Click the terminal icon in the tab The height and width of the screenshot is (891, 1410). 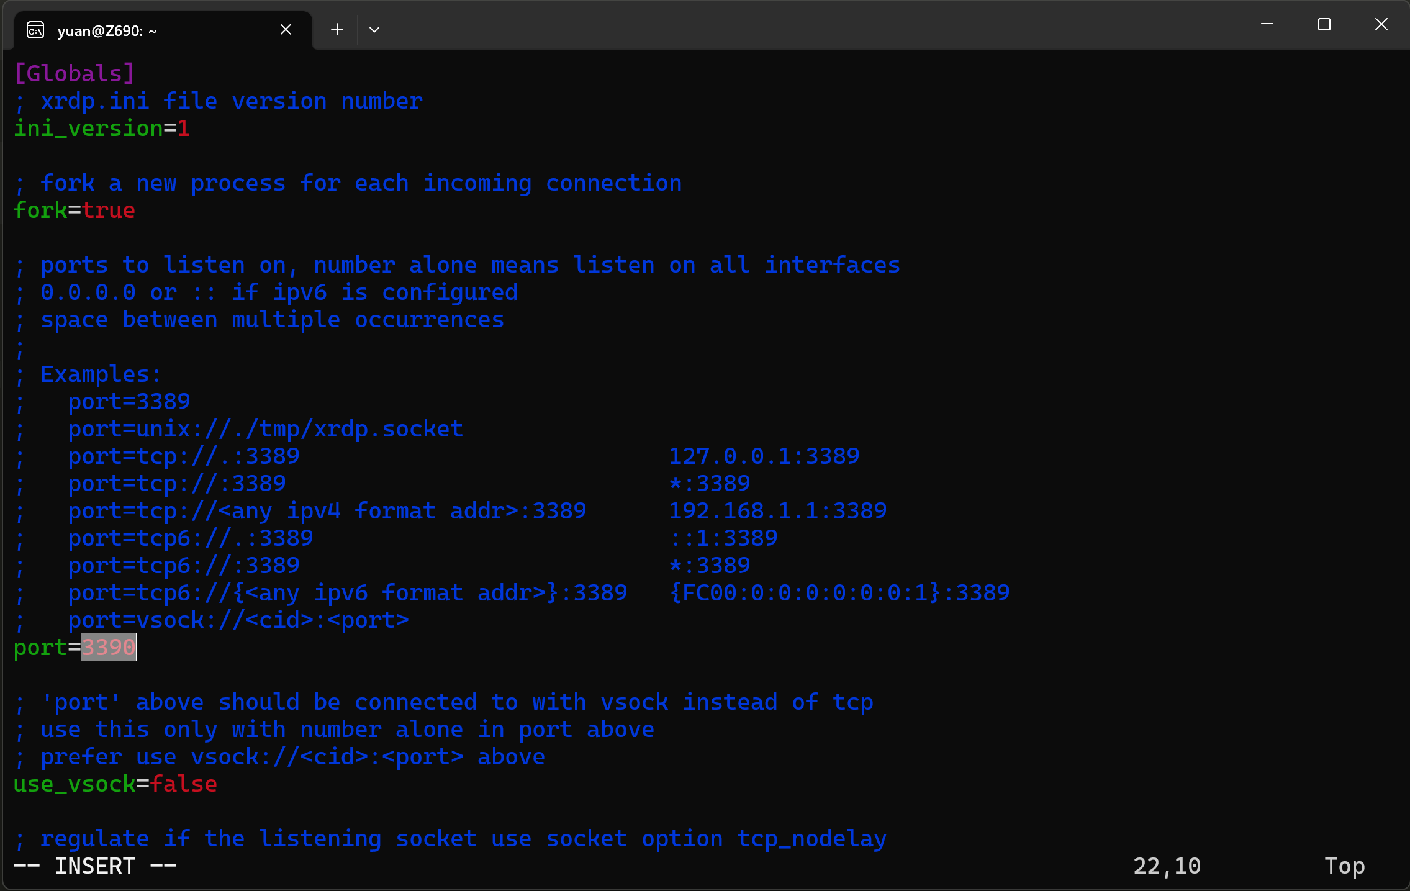[x=35, y=30]
